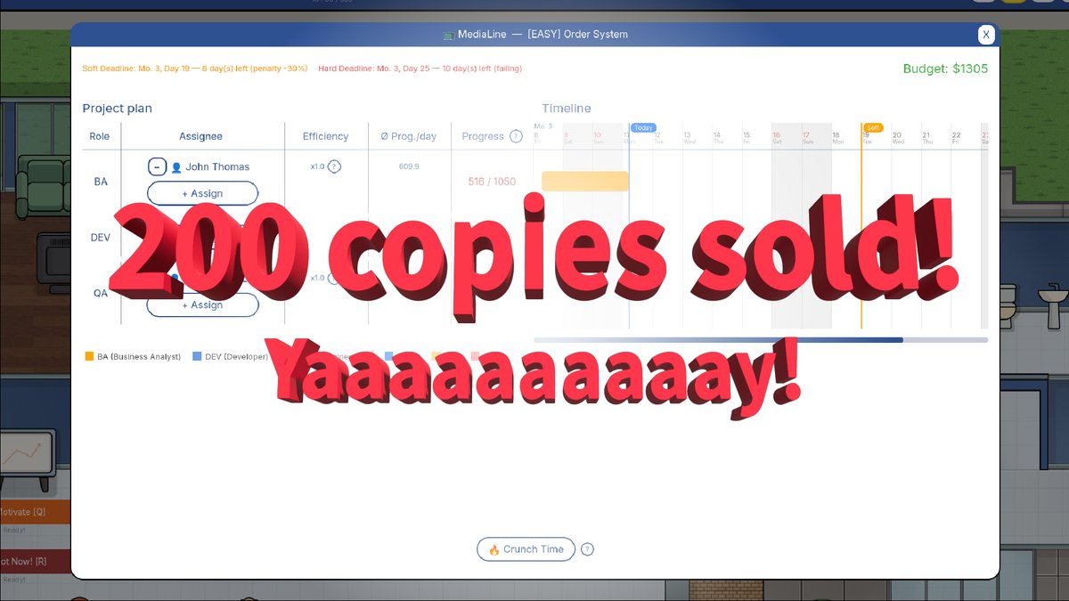Open the help icon beside Crunch Time

(587, 549)
